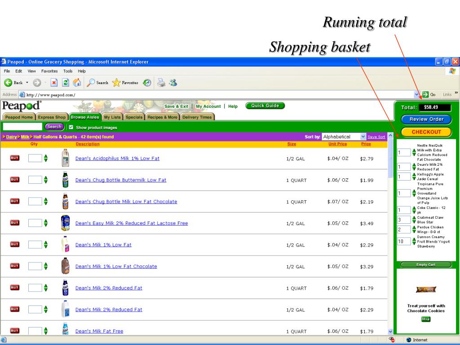Click the Chocolate Cookies ad image
The image size is (460, 345).
(426, 290)
